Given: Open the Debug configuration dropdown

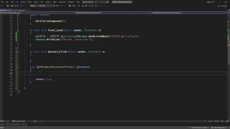Looking at the screenshot, I should pos(33,6).
